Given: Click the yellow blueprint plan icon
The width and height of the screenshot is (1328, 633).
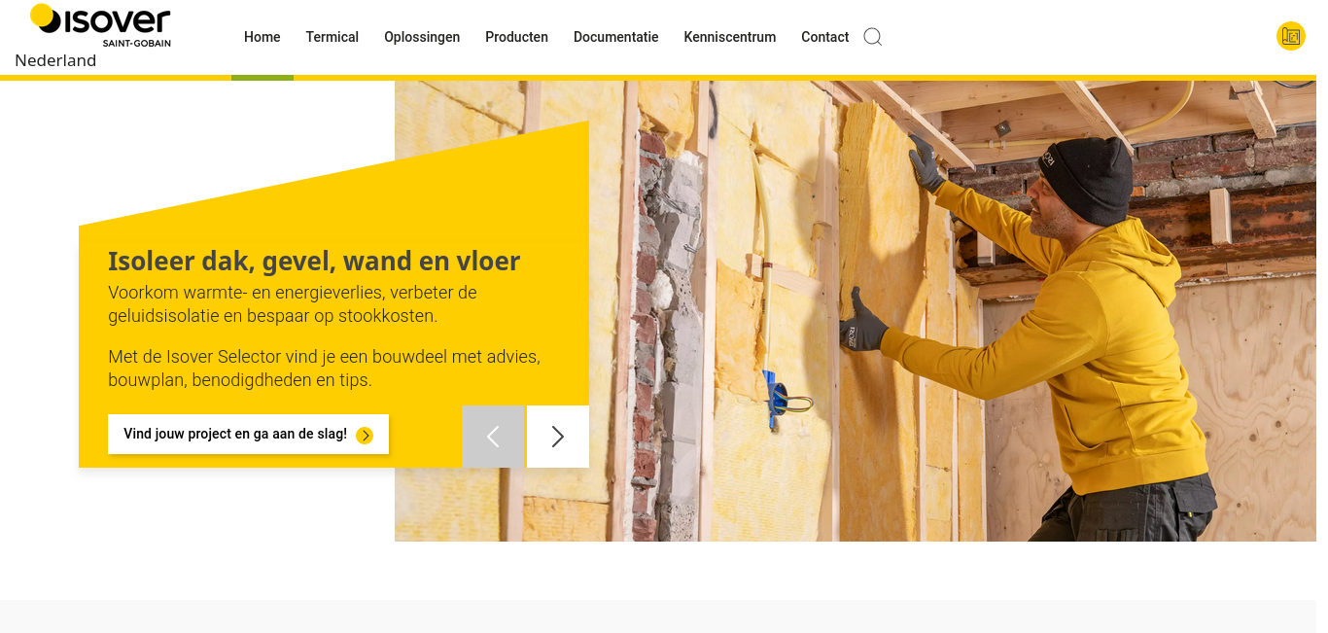Looking at the screenshot, I should [1290, 36].
